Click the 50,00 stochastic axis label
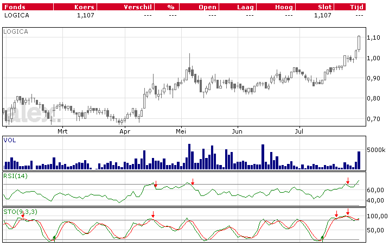 375,230
